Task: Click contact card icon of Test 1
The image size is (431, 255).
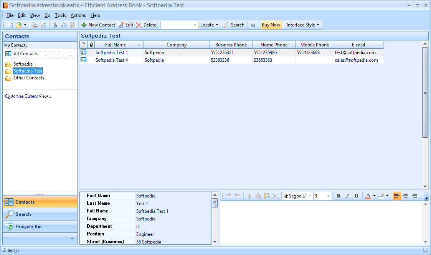Action: pyautogui.click(x=84, y=52)
